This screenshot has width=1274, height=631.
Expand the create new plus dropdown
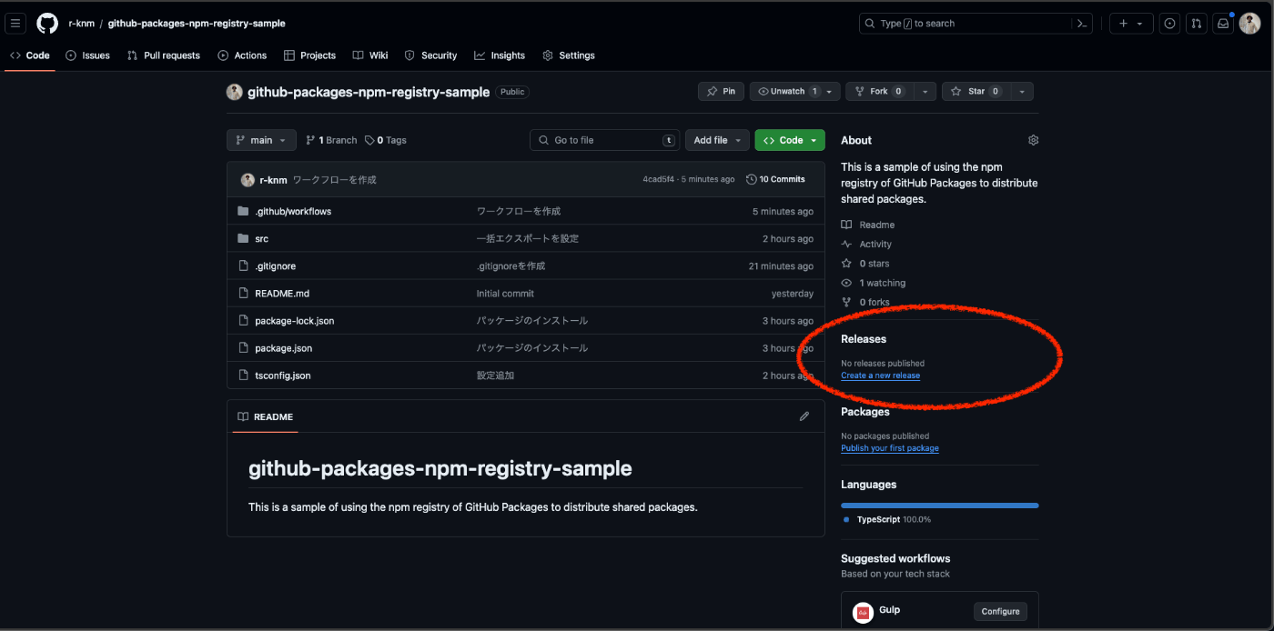[x=1131, y=24]
